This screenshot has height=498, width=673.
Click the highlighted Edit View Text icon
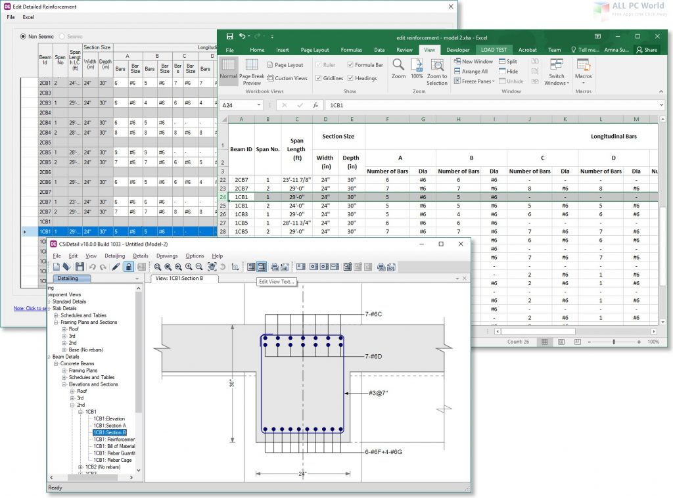(262, 267)
